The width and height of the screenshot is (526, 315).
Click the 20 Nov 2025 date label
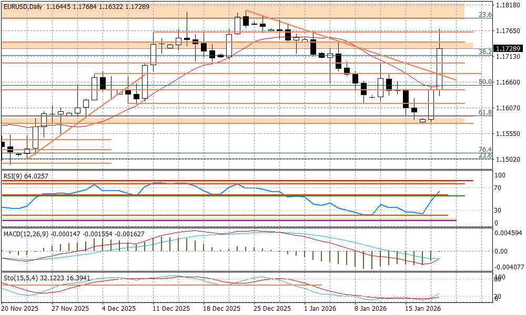click(x=20, y=309)
